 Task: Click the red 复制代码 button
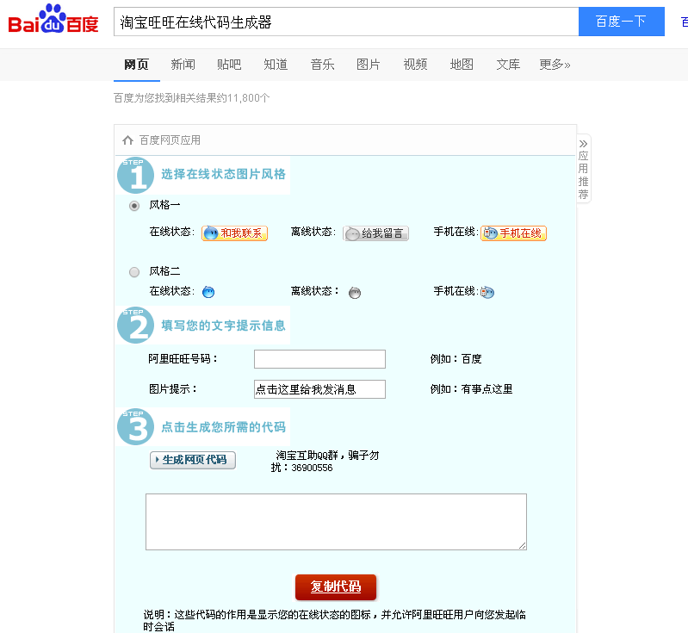[336, 586]
